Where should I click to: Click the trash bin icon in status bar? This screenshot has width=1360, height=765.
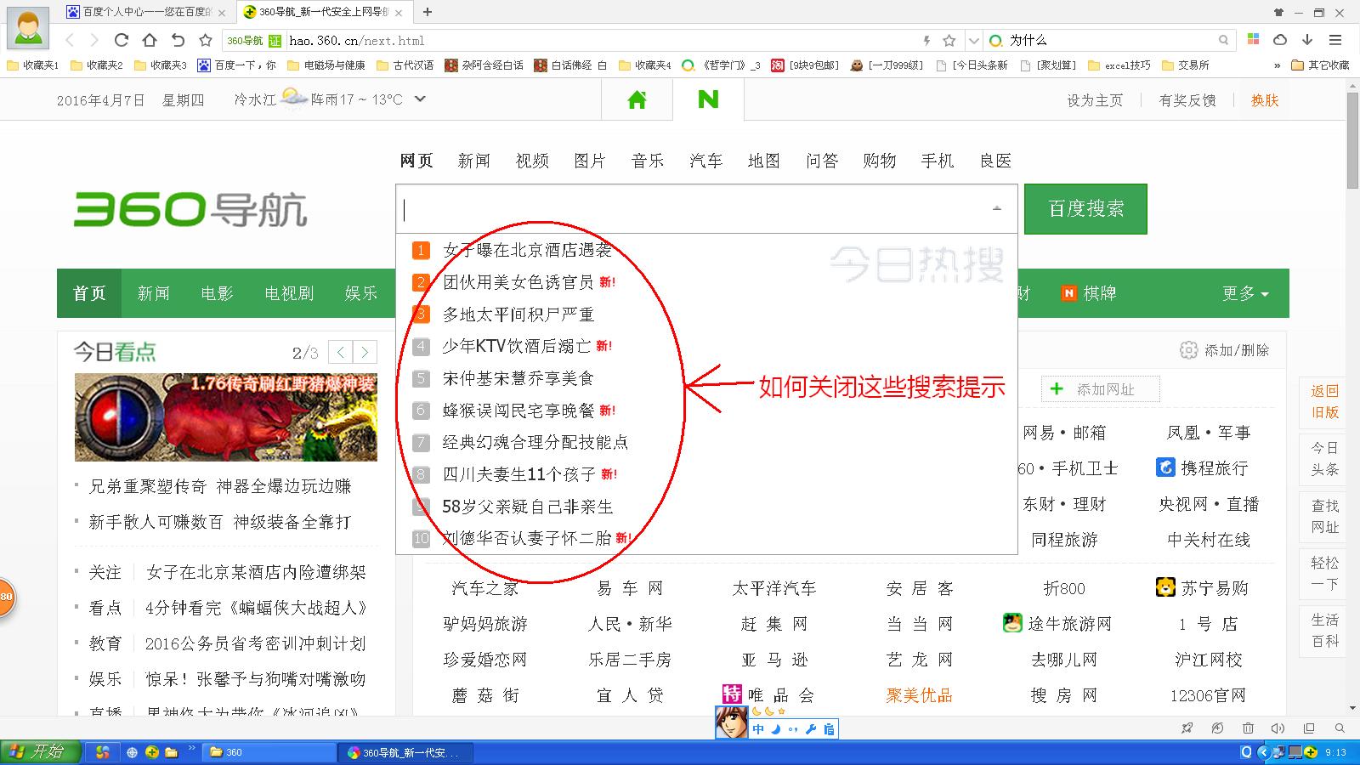tap(1248, 728)
